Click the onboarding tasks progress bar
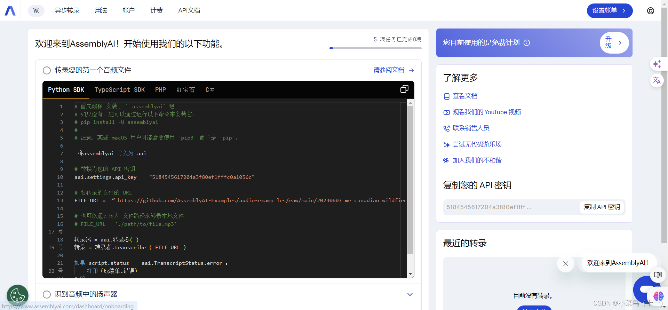Image resolution: width=668 pixels, height=310 pixels. (x=375, y=48)
